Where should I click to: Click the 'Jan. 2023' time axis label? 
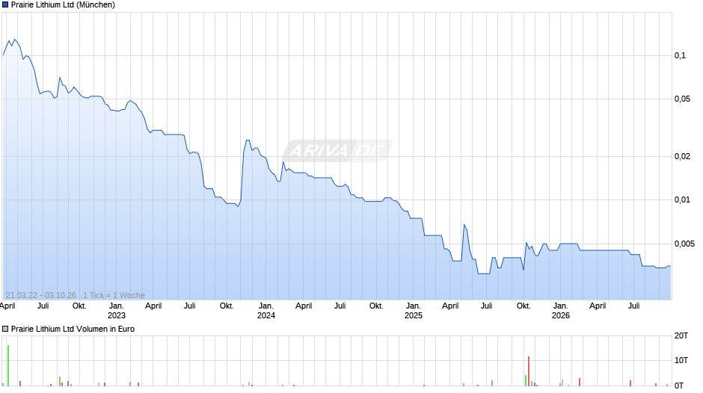(x=117, y=311)
